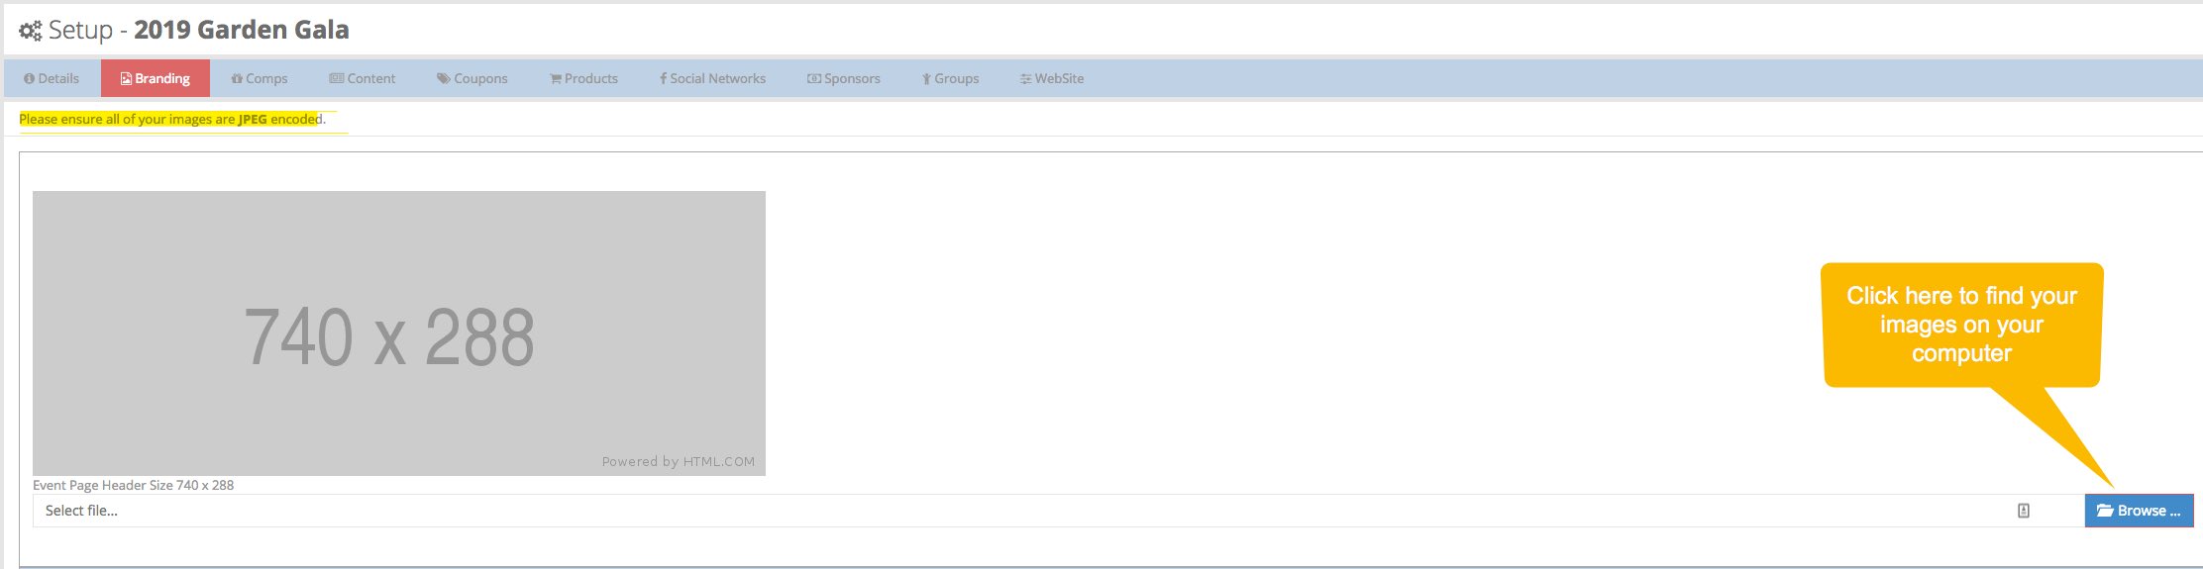2203x569 pixels.
Task: Click the tags icon beside Coupons
Action: tap(443, 79)
